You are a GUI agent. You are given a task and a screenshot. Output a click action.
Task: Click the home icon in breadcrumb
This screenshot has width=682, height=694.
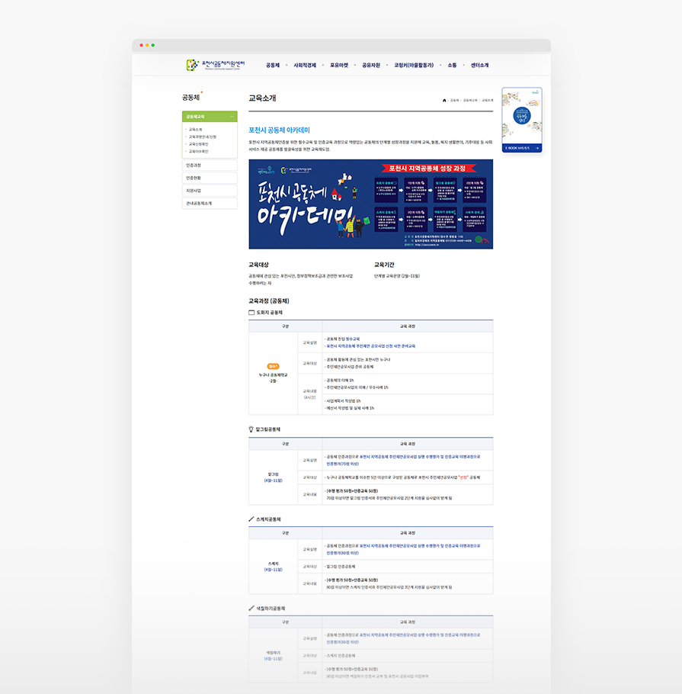tap(444, 100)
